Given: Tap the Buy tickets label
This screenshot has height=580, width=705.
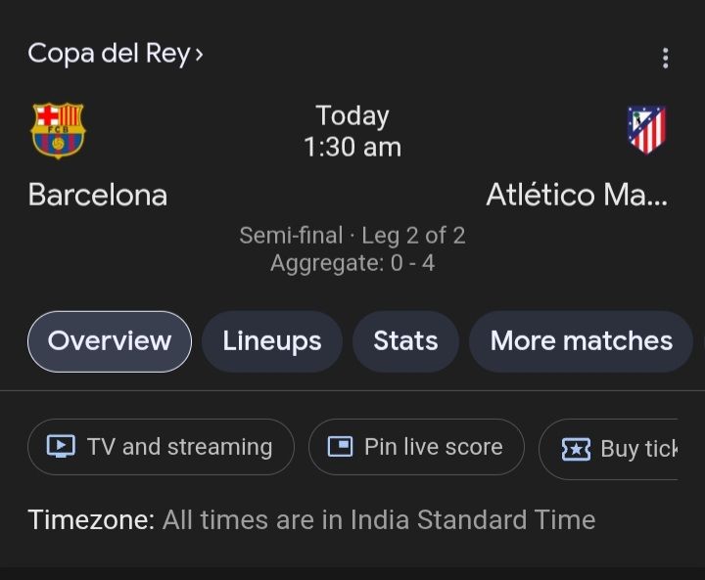Looking at the screenshot, I should coord(639,449).
